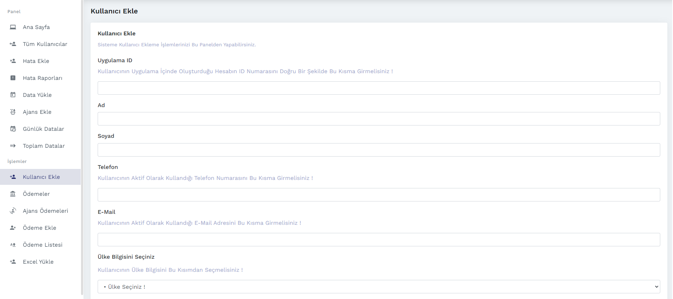Focus the Uygulama ID input field
This screenshot has width=673, height=299.
coord(379,88)
